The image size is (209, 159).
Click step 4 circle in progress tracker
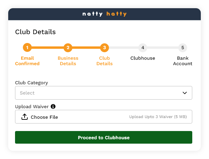point(143,48)
